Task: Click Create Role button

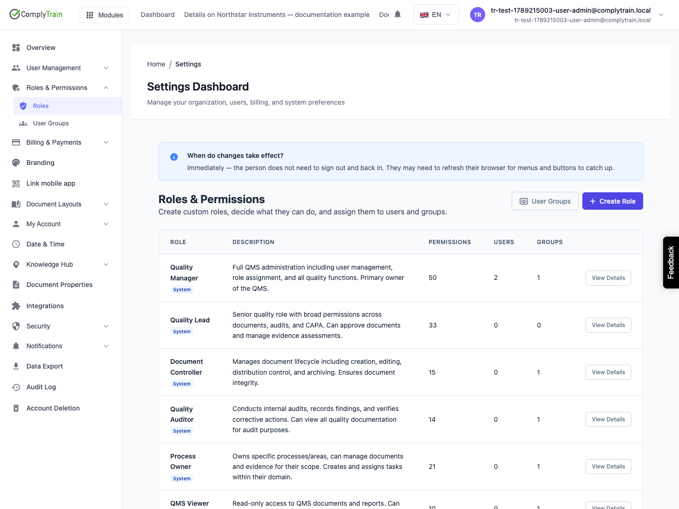Action: coord(613,201)
